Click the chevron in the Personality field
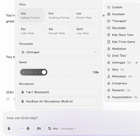 [x=95, y=52]
